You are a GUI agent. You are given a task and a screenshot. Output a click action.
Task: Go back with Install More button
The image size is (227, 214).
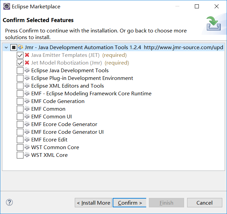pos(93,203)
